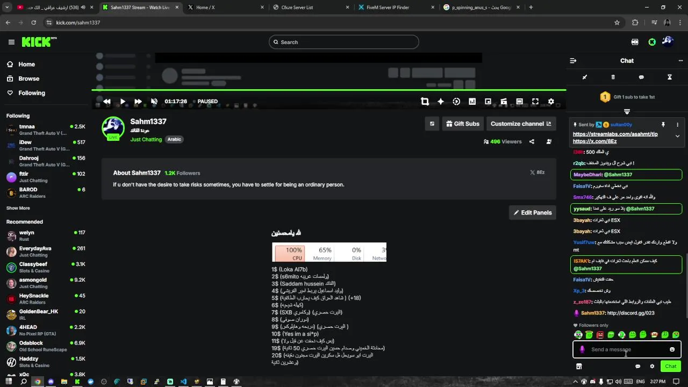688x387 pixels.
Task: Click the purple microphone icon in chat box
Action: (582, 349)
